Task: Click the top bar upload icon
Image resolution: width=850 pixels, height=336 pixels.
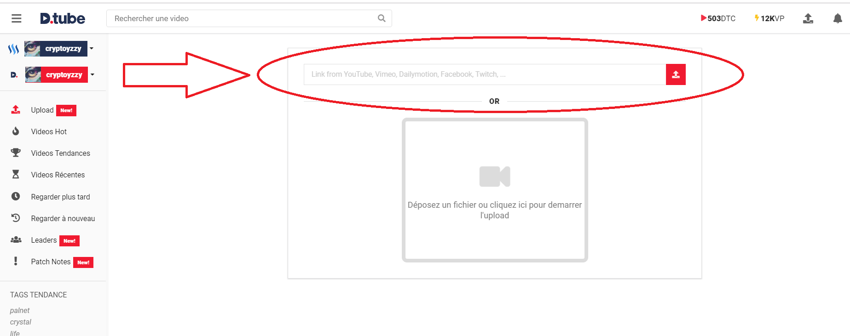Action: 808,18
